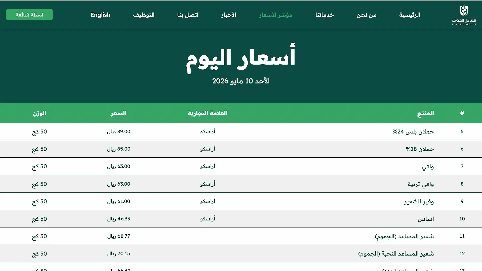
Task: Click the date الأحد 10 مايو 2026
Action: pos(241,81)
